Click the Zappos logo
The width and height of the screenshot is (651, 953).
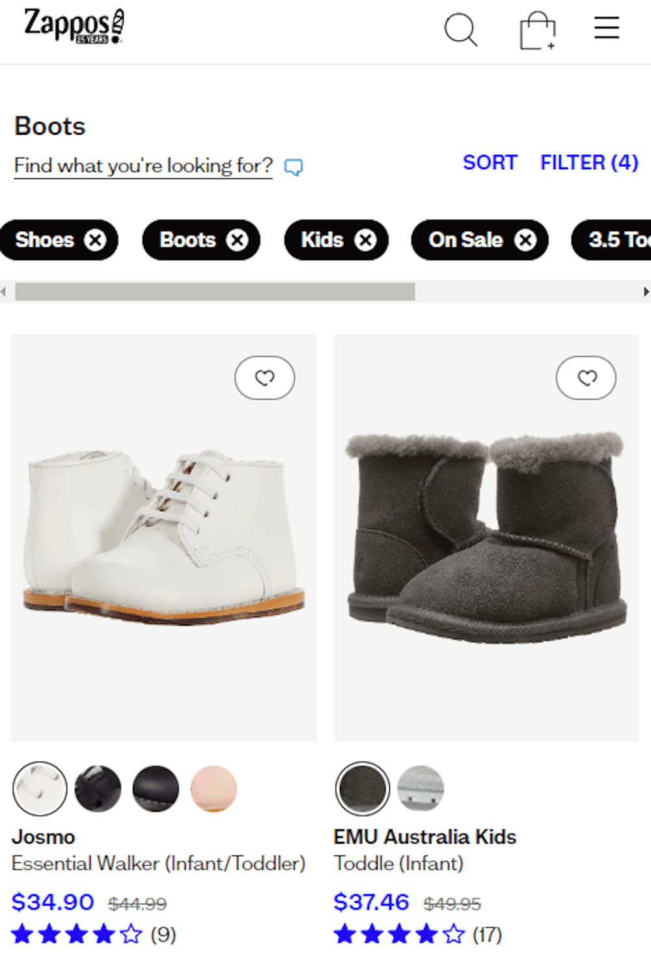point(70,26)
